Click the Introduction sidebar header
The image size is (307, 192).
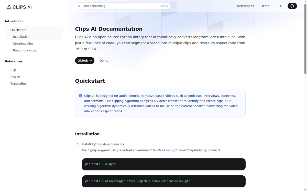pyautogui.click(x=15, y=21)
